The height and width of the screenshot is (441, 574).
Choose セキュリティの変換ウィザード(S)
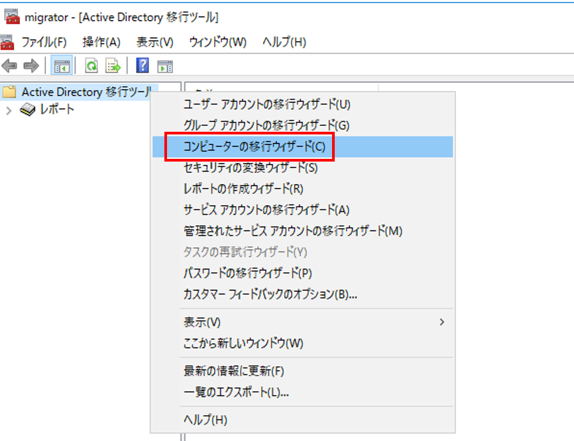tap(303, 168)
